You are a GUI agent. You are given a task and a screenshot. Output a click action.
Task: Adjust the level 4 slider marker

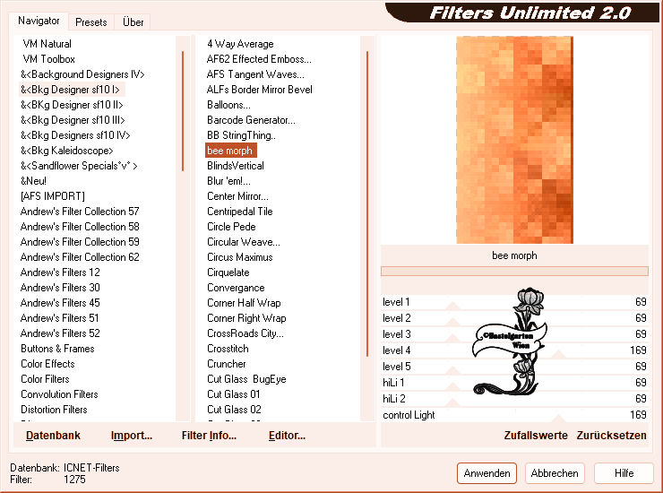558,354
